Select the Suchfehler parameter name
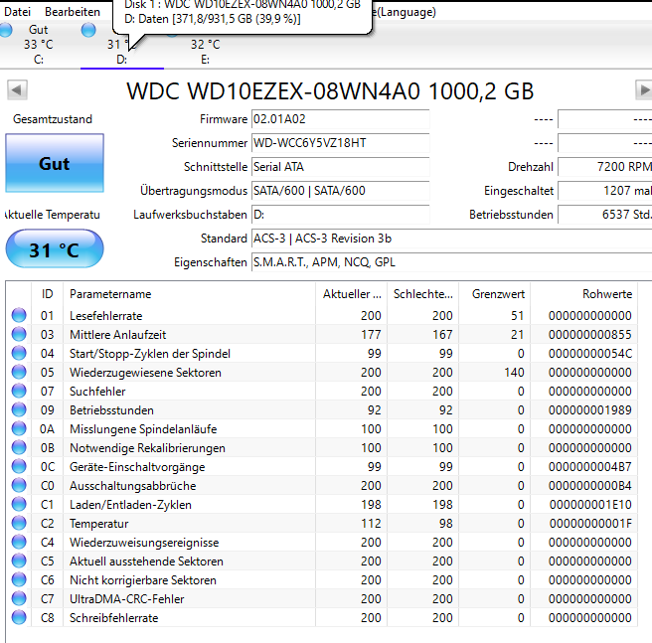 pos(97,392)
